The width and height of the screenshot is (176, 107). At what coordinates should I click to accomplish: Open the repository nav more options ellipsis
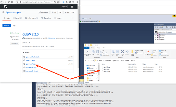click(73, 18)
